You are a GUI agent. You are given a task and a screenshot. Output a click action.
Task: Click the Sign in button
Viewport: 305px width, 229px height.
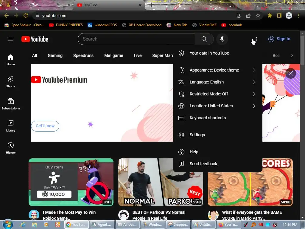coord(279,39)
